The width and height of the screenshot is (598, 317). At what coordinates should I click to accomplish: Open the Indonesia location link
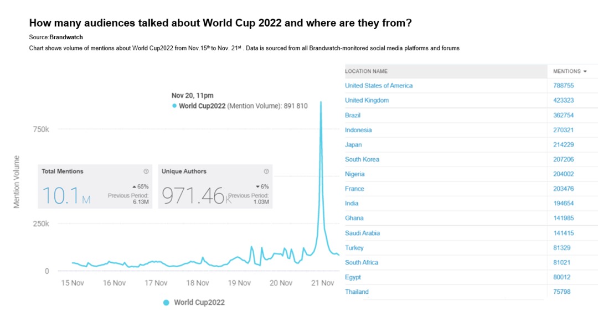[x=358, y=130]
